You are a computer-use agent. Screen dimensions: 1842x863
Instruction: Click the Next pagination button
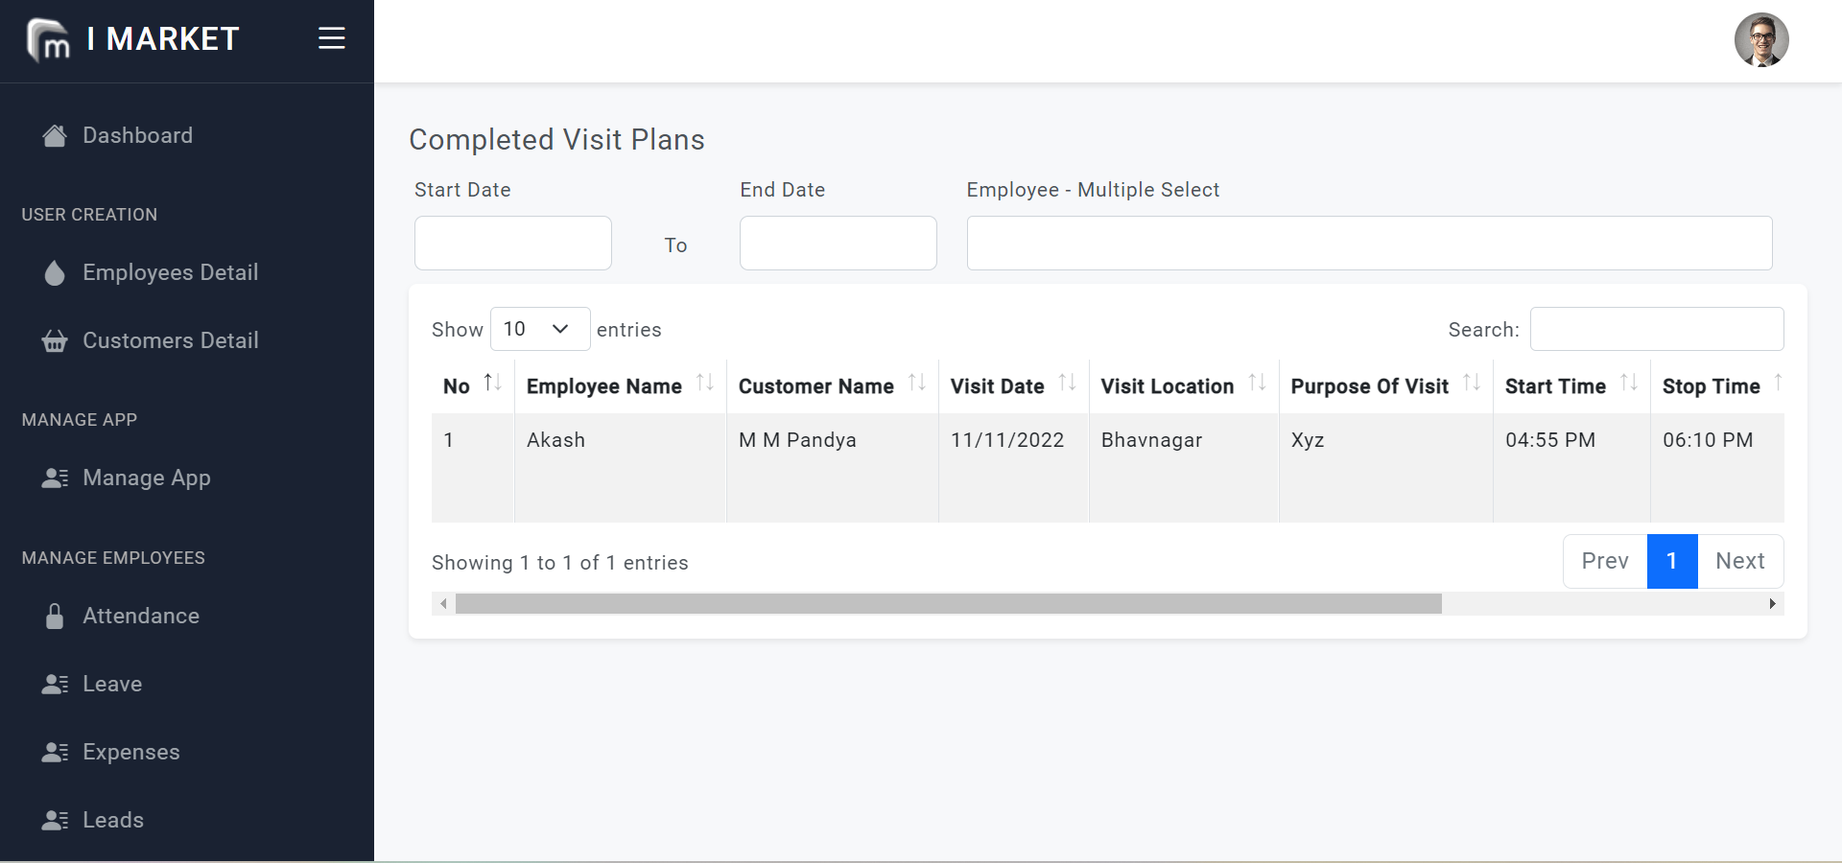click(x=1739, y=562)
